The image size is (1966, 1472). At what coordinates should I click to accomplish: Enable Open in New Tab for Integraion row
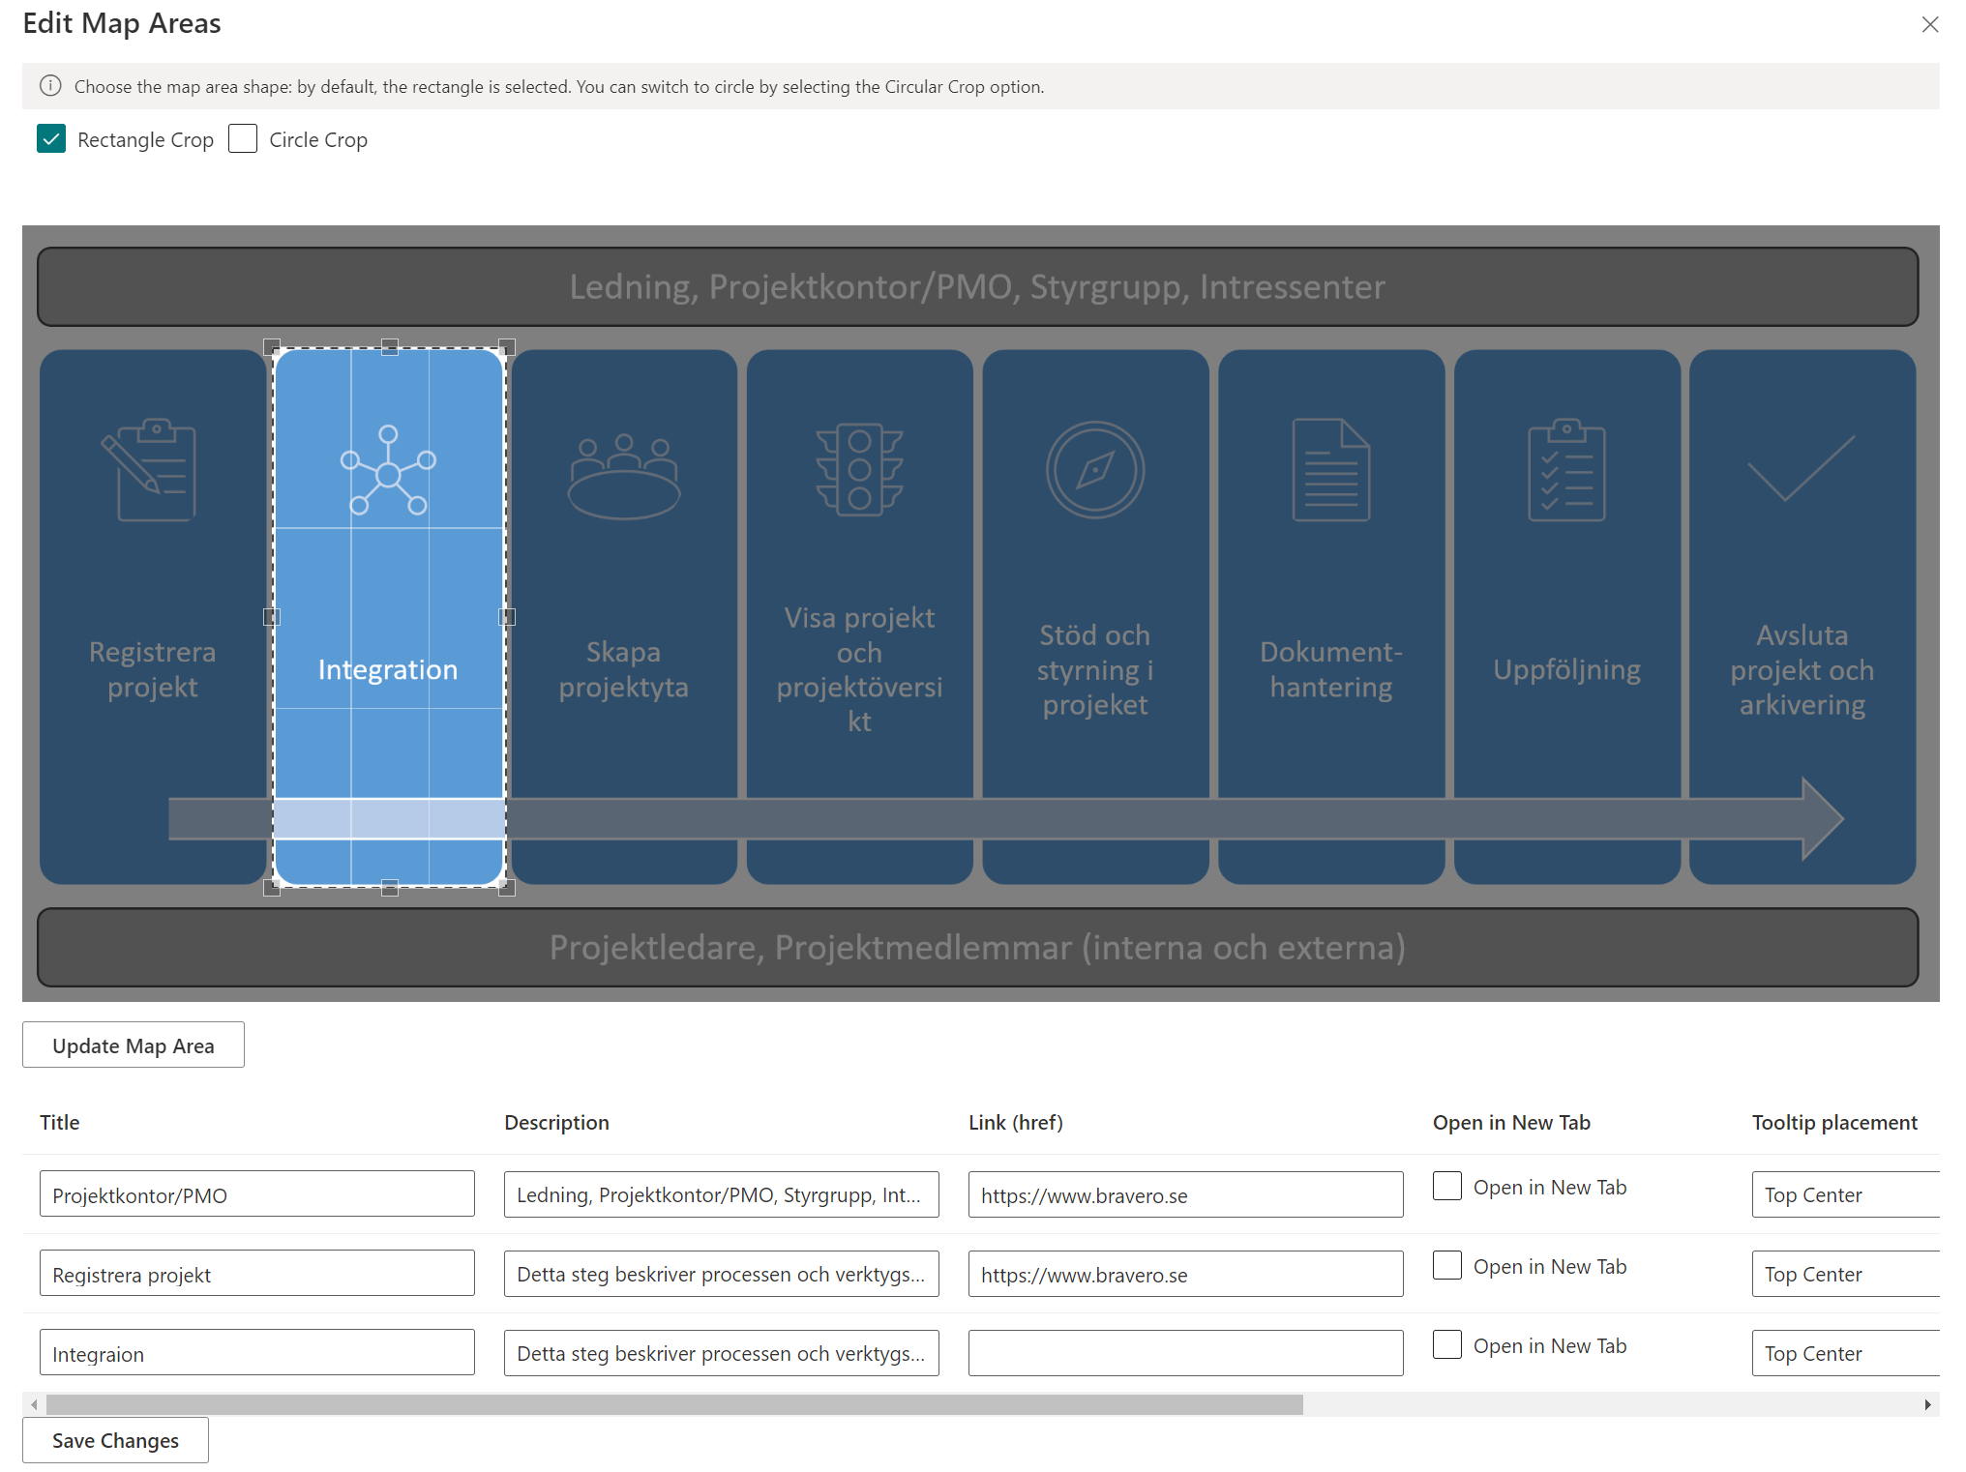1447,1345
